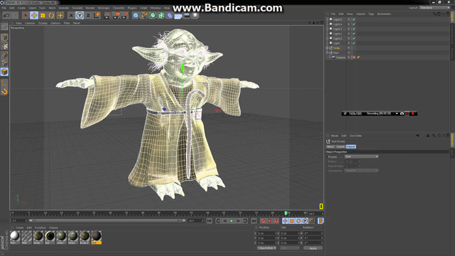Open the Layout dropdown

click(x=434, y=8)
